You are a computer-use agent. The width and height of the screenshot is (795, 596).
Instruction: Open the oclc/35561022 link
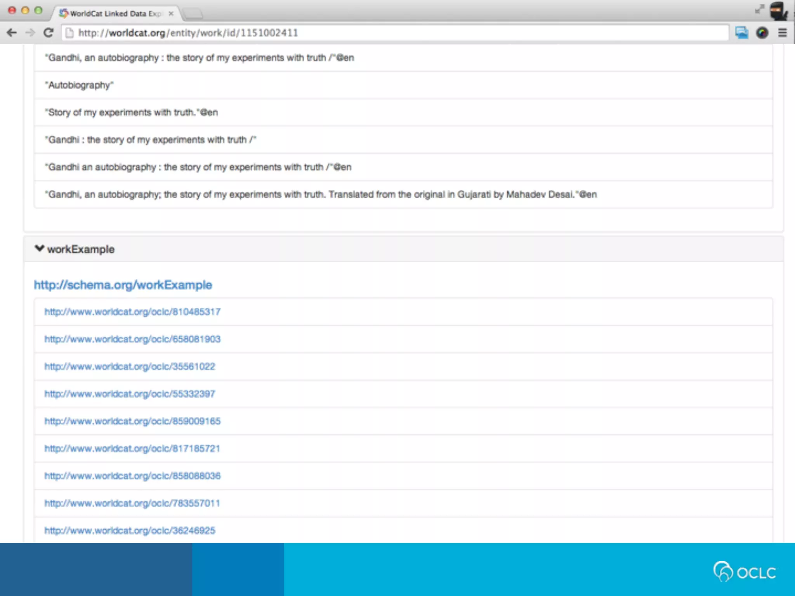coord(129,367)
